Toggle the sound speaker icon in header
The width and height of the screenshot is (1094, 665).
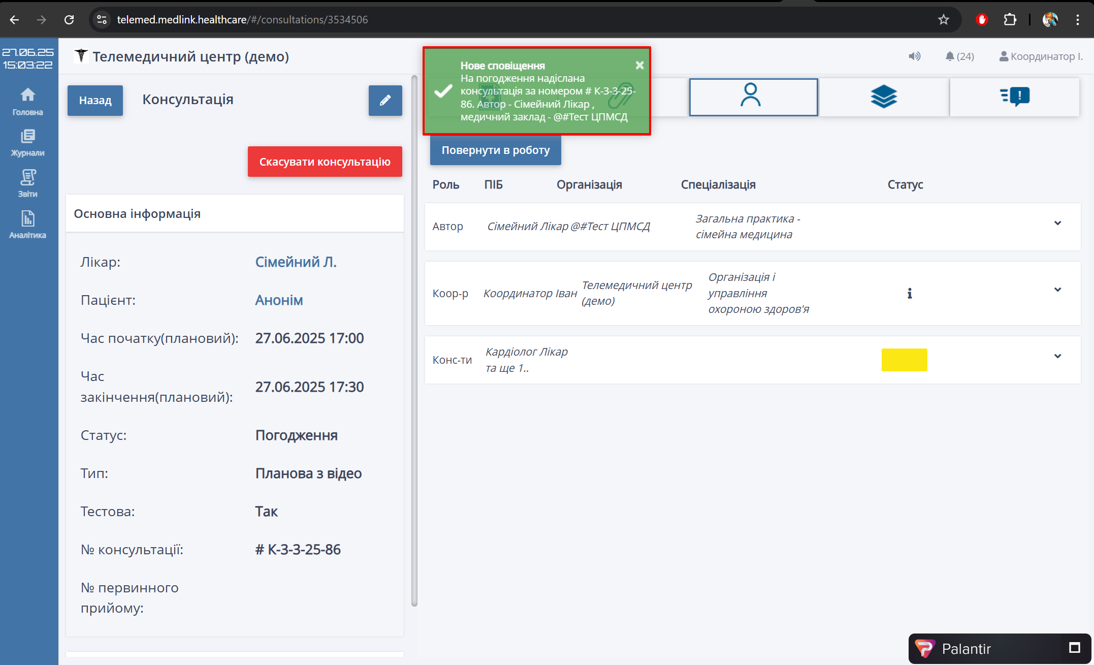[914, 56]
